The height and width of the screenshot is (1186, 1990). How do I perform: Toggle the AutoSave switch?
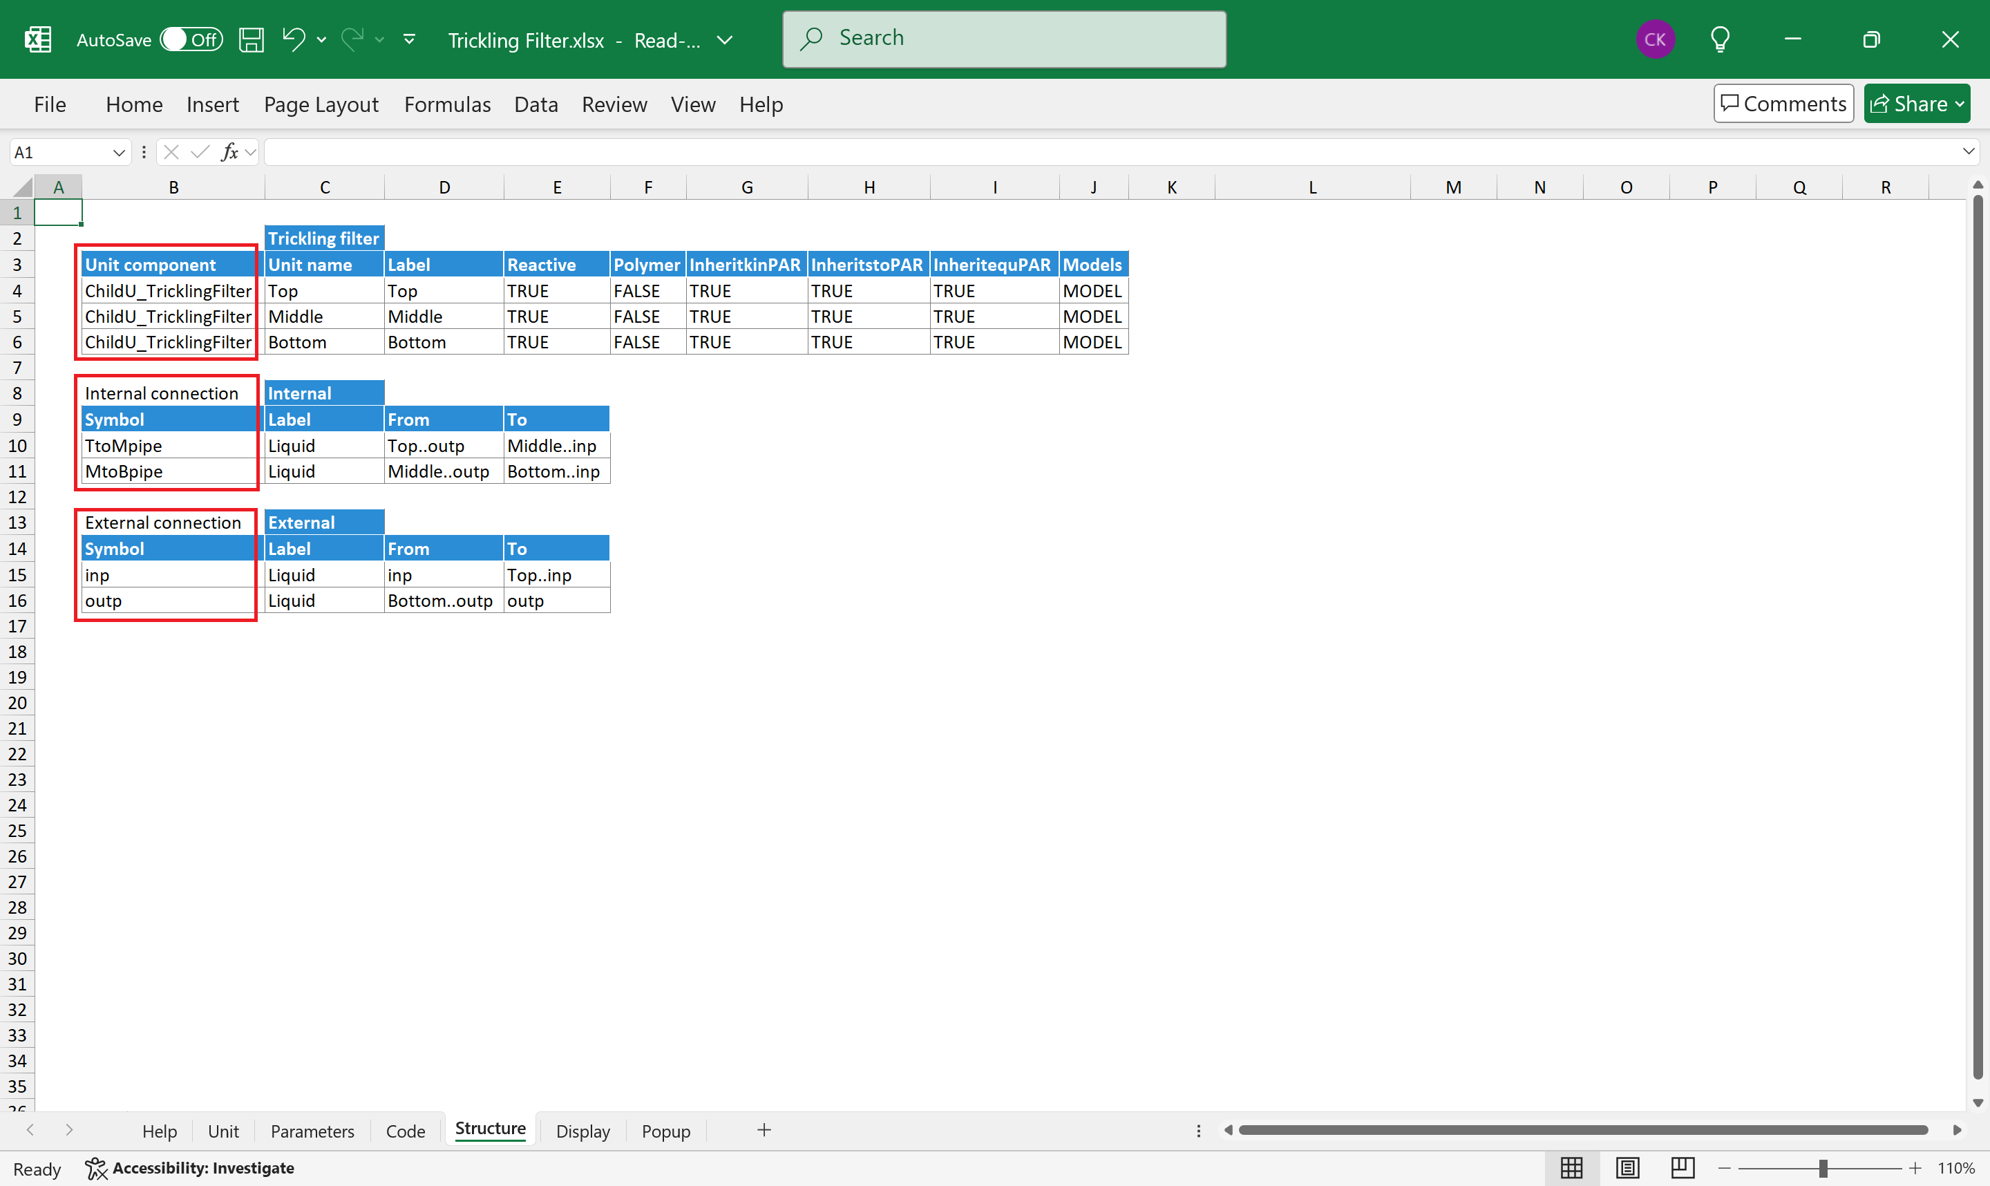tap(190, 39)
